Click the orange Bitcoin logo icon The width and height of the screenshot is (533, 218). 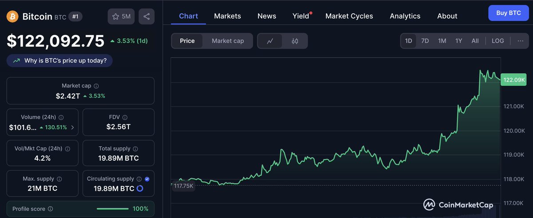(x=12, y=16)
